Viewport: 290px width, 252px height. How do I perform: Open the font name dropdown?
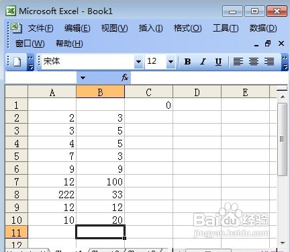point(138,62)
